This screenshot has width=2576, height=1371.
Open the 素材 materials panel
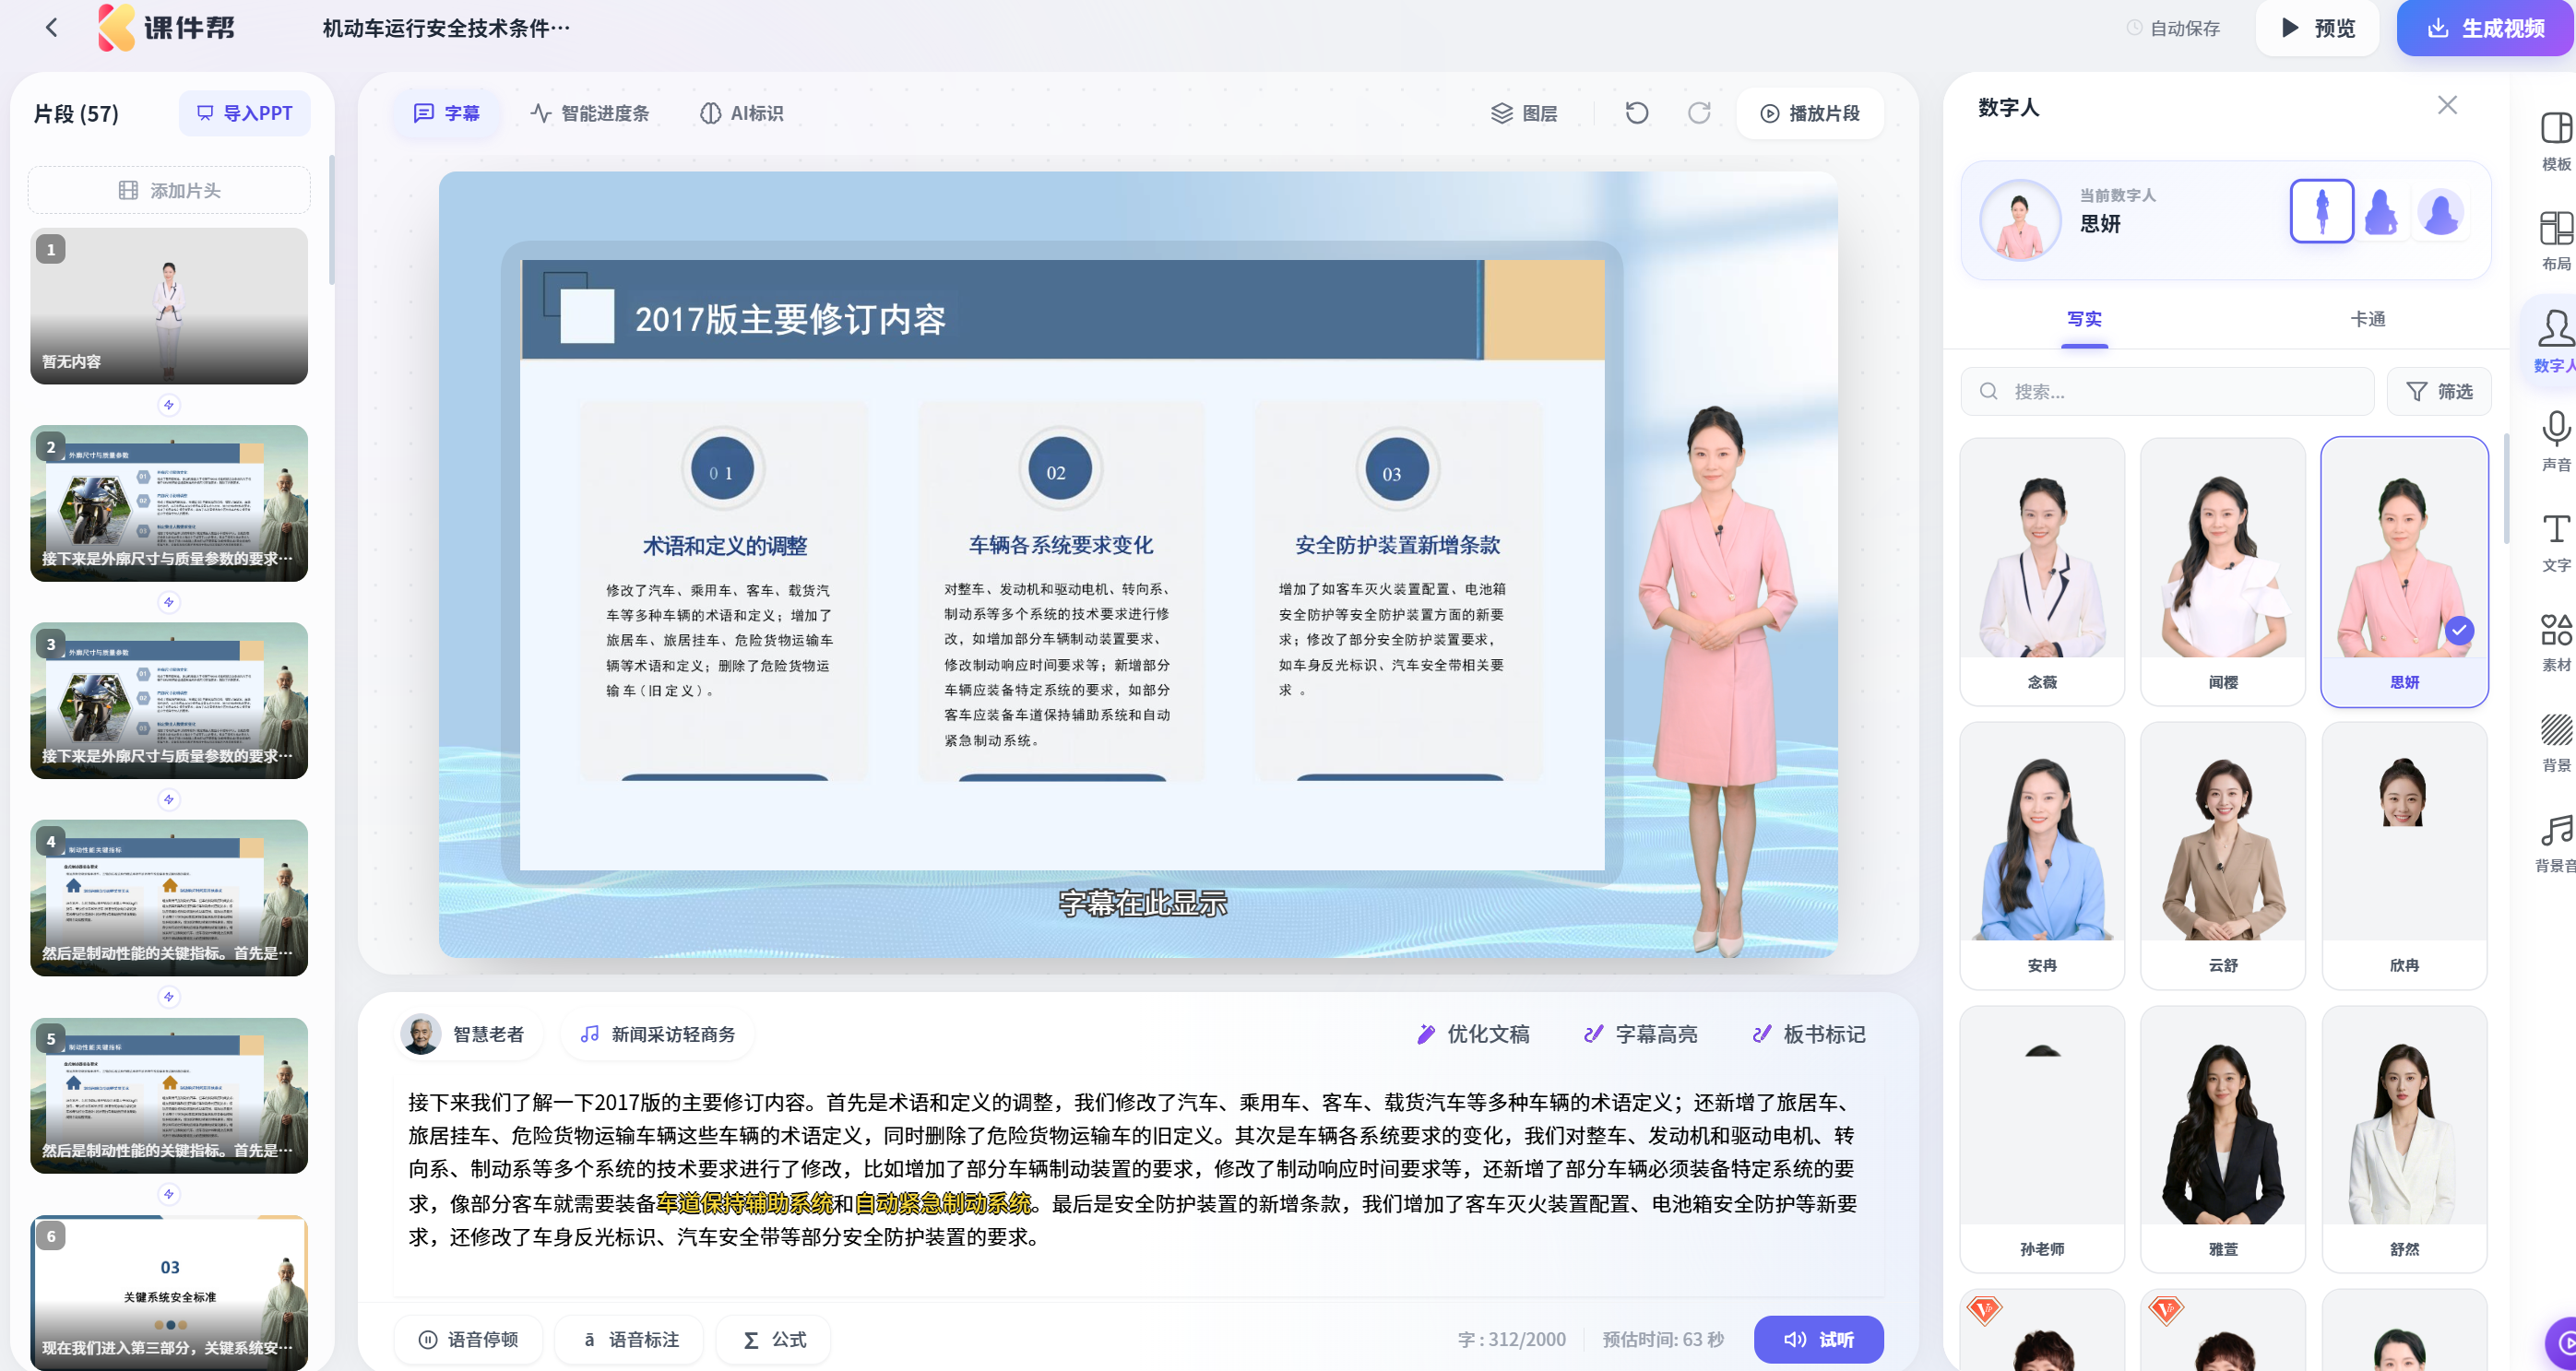click(x=2555, y=642)
